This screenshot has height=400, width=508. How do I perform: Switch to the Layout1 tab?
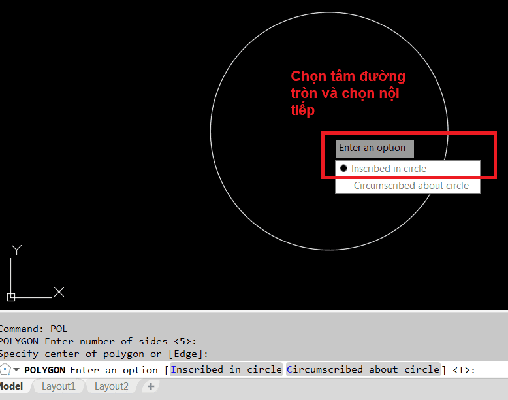(58, 386)
